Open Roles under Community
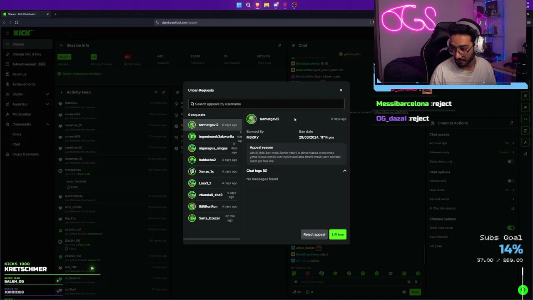 click(17, 134)
